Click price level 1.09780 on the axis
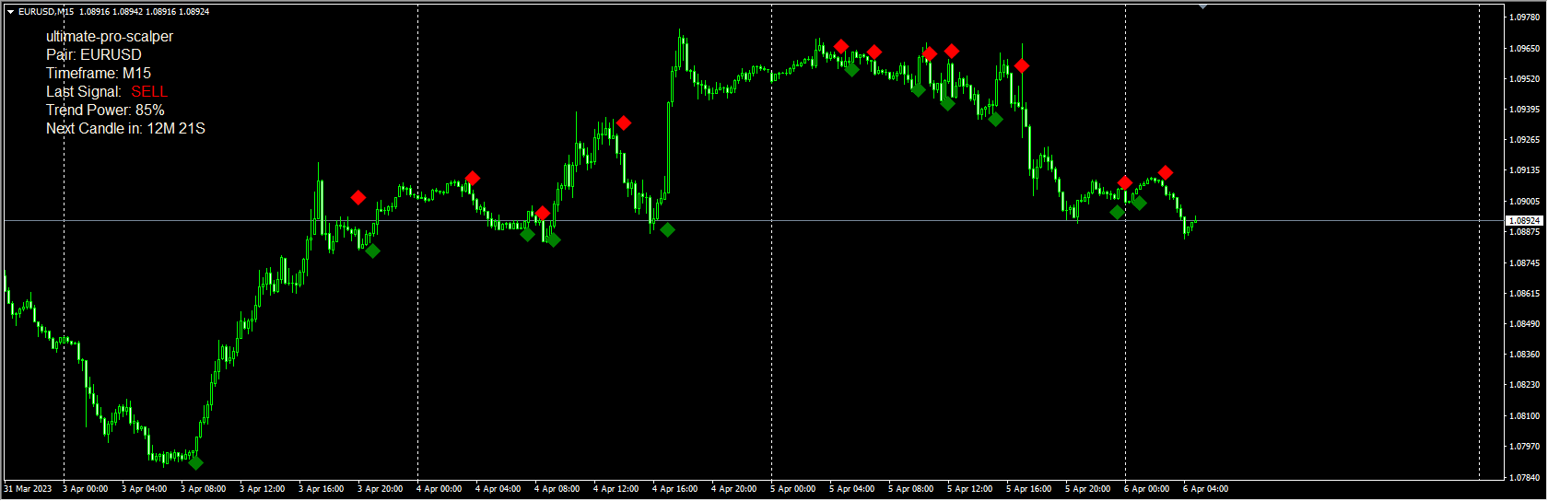The image size is (1548, 501). [1525, 17]
